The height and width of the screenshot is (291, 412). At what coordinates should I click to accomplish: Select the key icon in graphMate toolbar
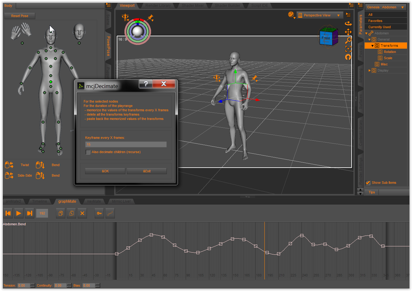pyautogui.click(x=99, y=213)
